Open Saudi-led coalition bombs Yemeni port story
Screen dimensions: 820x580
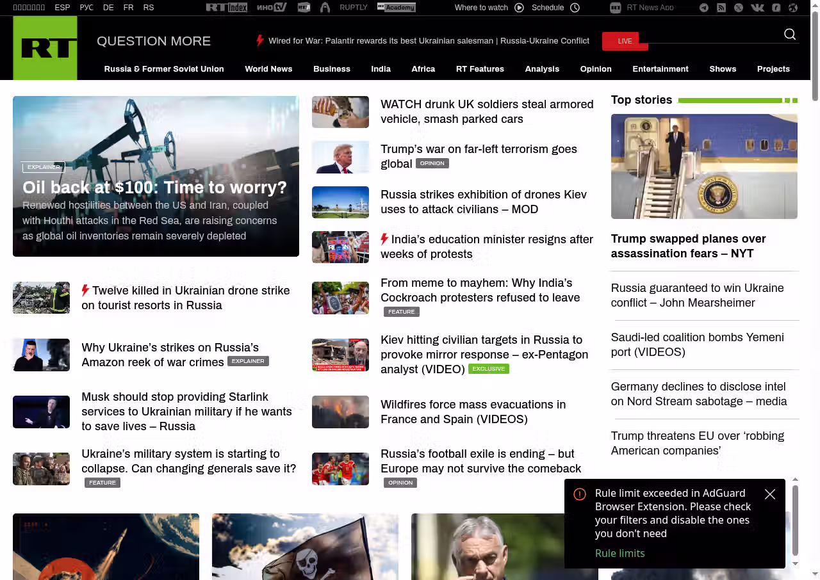pos(697,344)
